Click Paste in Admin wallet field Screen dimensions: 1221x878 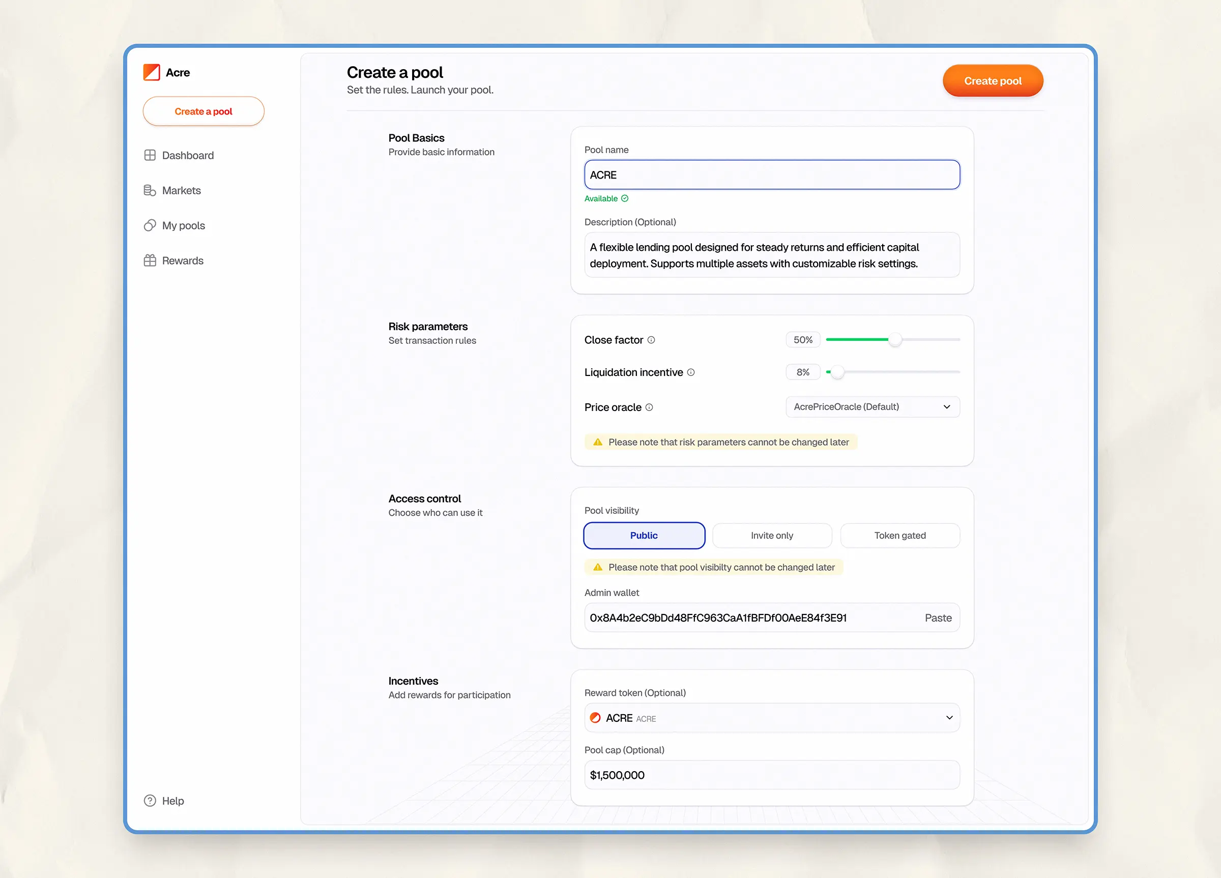point(938,618)
